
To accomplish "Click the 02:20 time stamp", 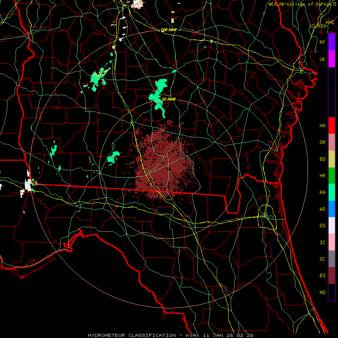I will tap(245, 335).
